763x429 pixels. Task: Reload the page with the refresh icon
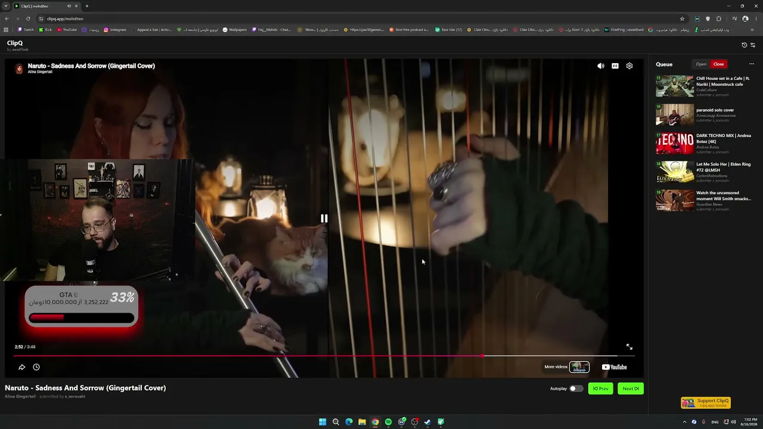click(28, 18)
